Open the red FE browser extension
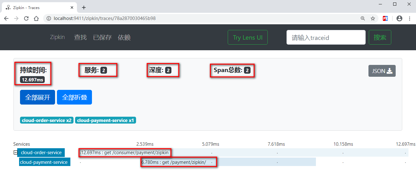This screenshot has height=171, width=416. (x=386, y=18)
